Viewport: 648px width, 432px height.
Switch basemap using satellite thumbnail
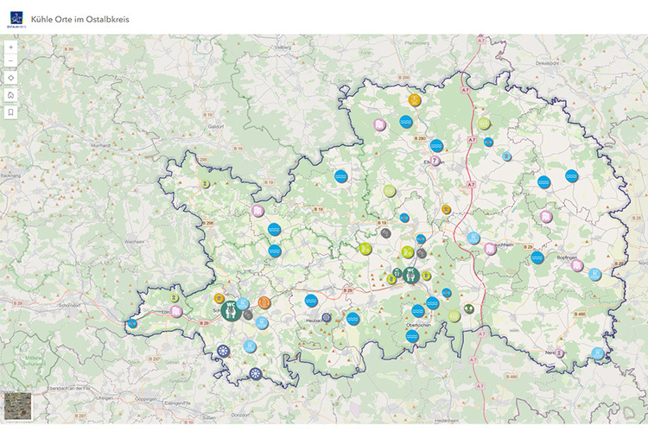click(x=16, y=407)
